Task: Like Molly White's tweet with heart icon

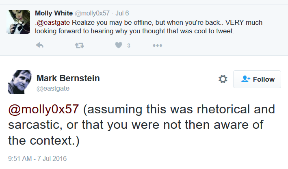Action: [119, 45]
